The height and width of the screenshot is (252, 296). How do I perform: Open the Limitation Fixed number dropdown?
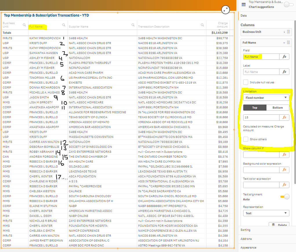click(x=266, y=97)
